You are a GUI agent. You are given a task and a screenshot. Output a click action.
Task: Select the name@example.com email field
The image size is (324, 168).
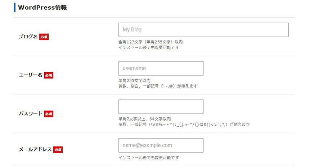click(x=161, y=145)
